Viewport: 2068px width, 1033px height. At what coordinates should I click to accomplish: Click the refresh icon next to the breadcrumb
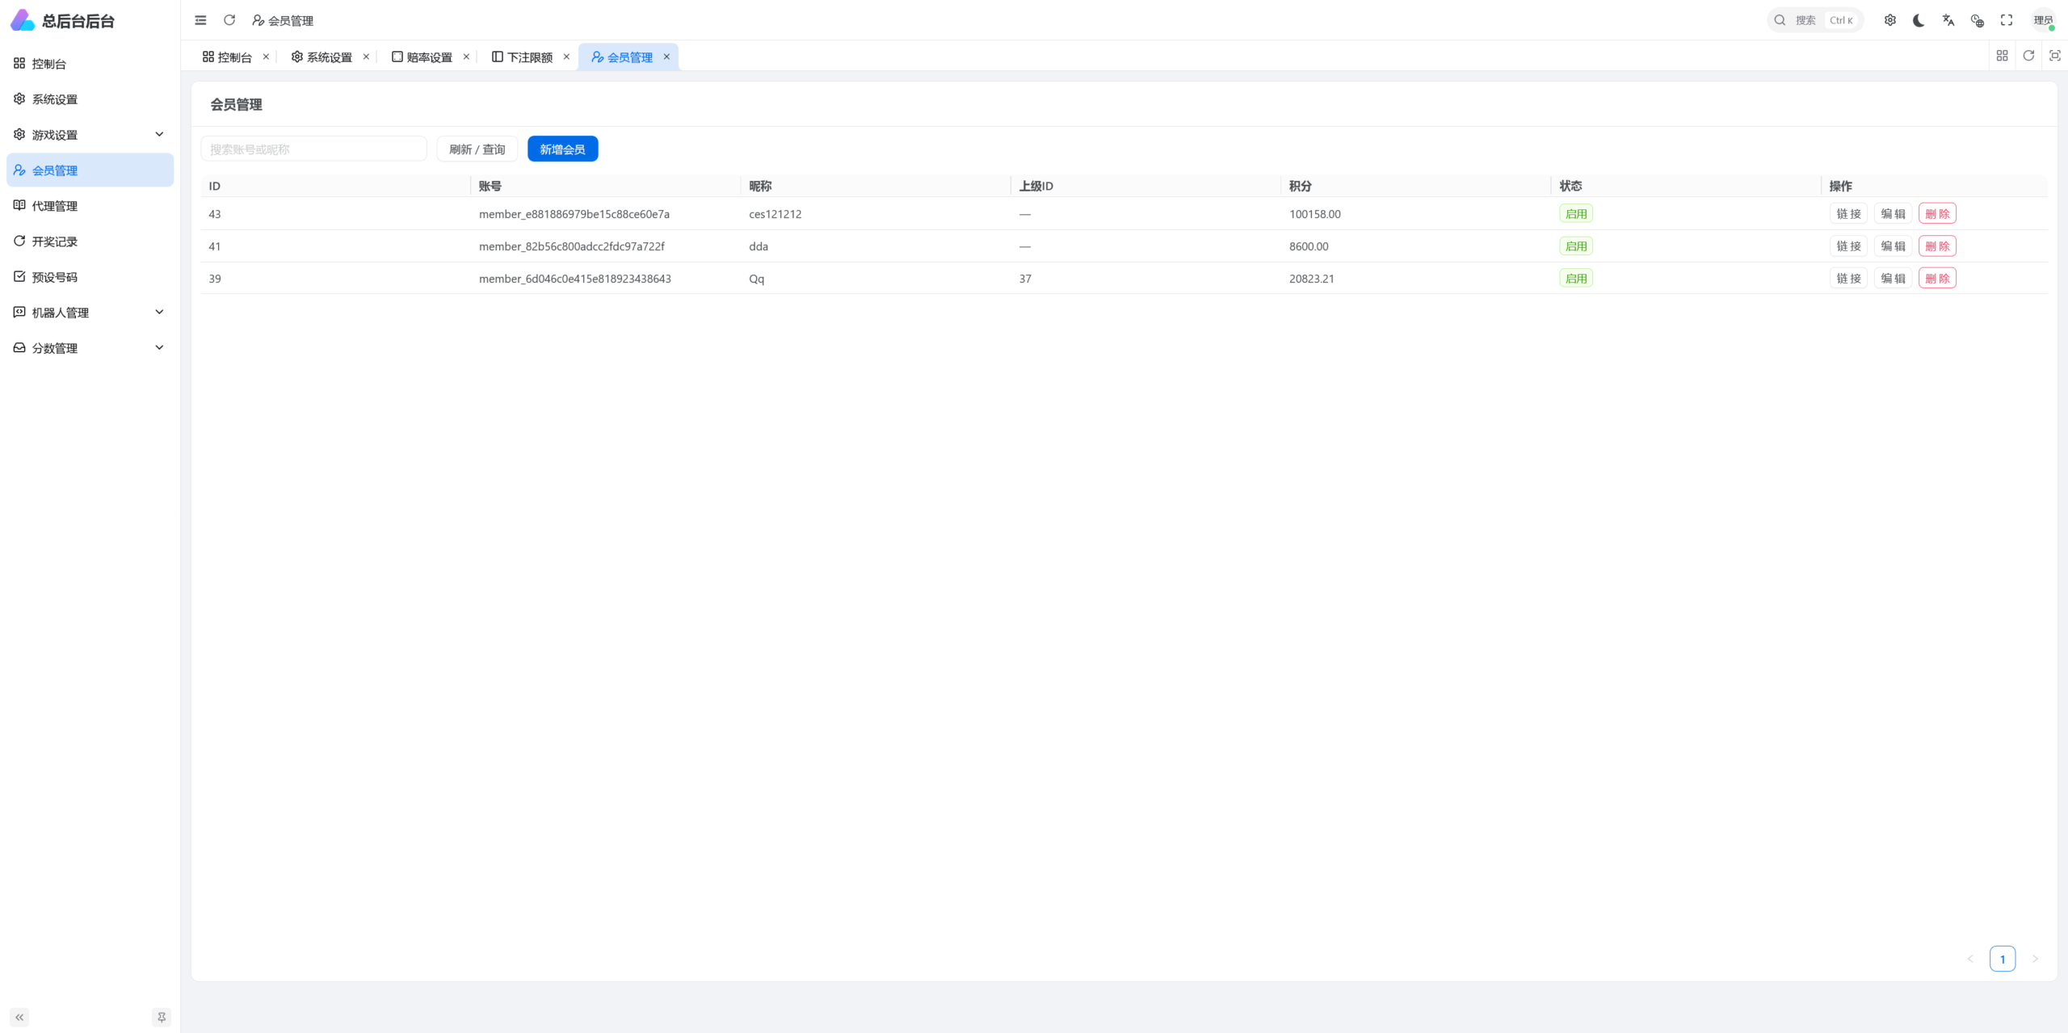(229, 20)
